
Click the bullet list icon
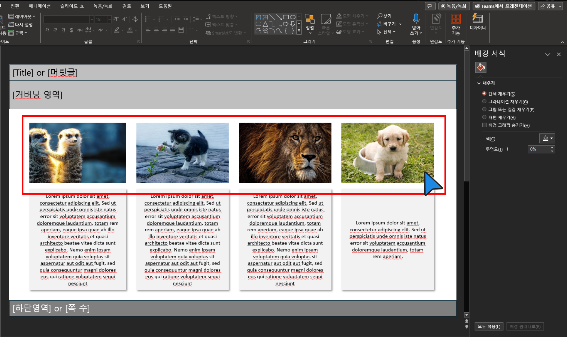[148, 19]
